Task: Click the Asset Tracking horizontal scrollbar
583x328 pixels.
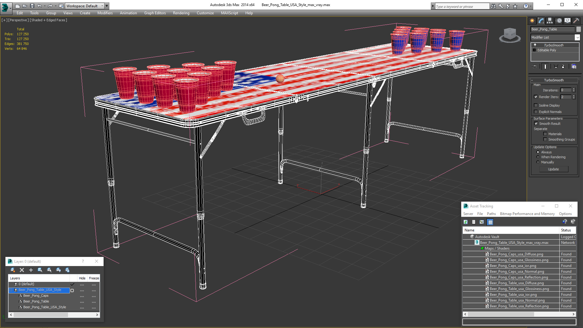Action: pos(519,314)
